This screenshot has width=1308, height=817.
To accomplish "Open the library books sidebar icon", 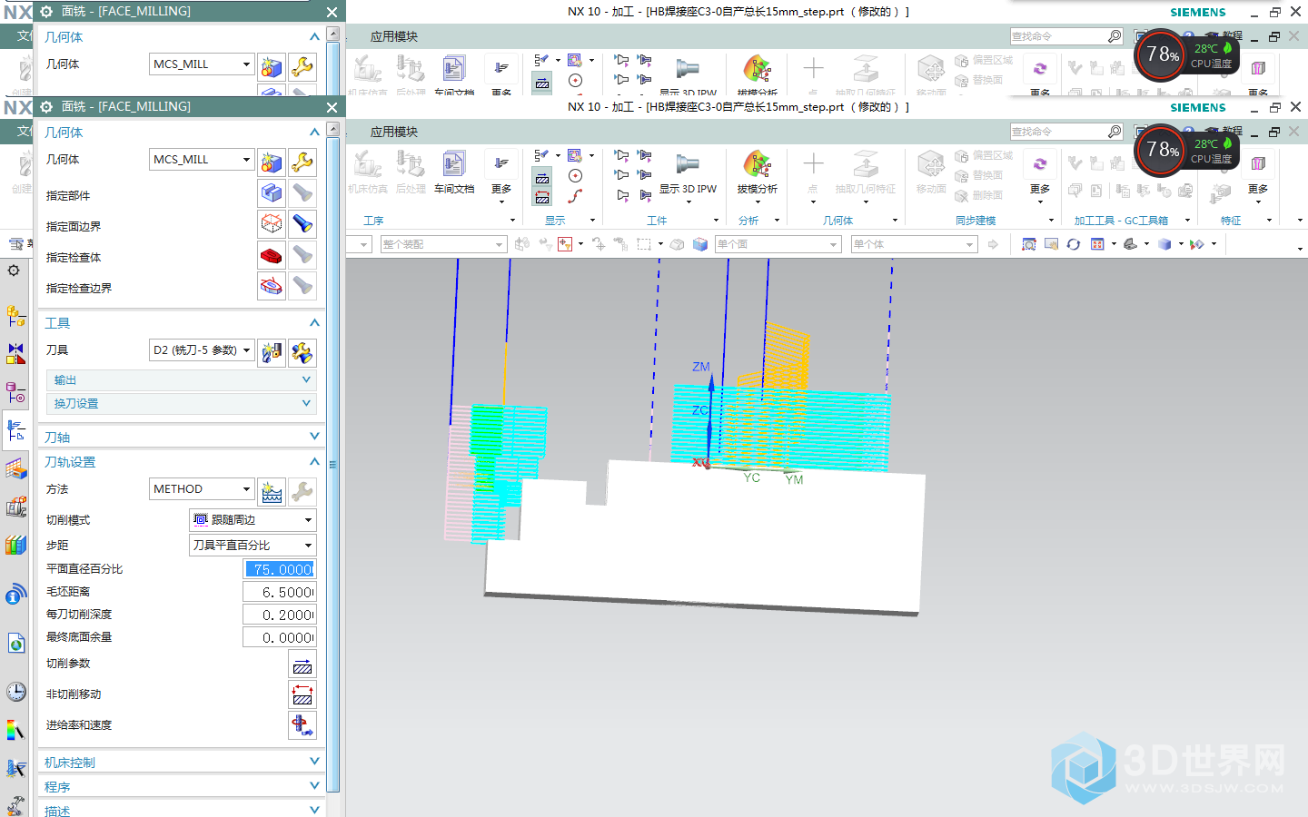I will 15,545.
